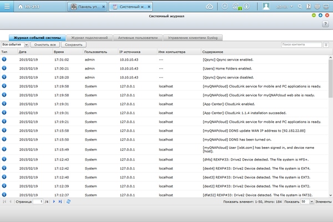Go to the next page arrow
The height and width of the screenshot is (222, 333).
pyautogui.click(x=54, y=202)
